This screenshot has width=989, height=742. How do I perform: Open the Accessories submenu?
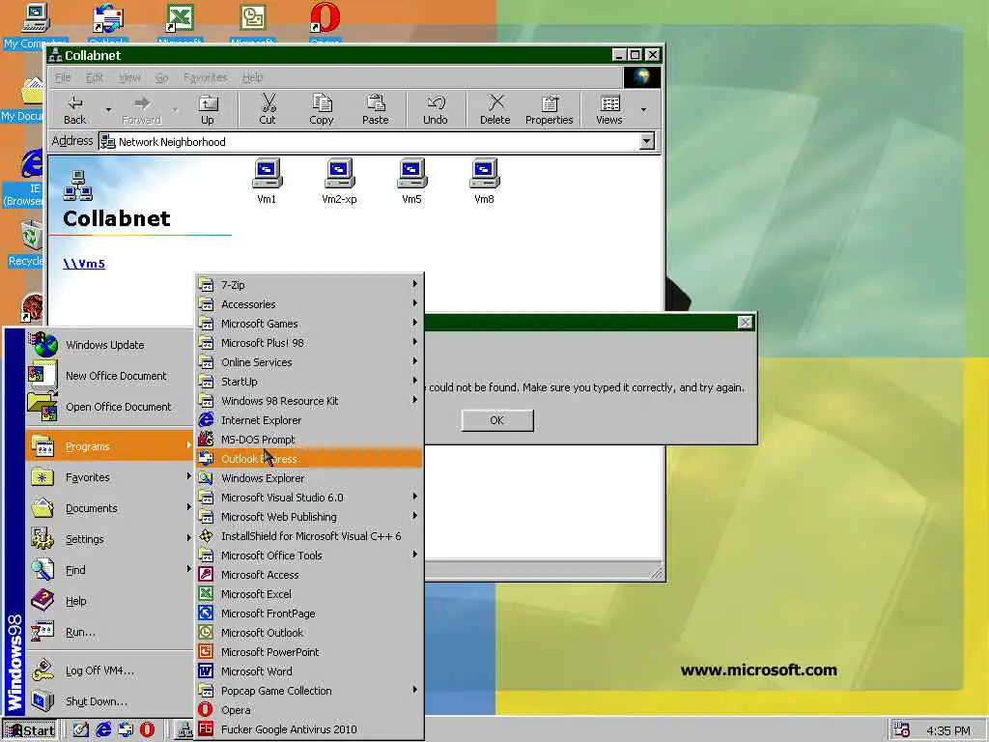[x=309, y=304]
